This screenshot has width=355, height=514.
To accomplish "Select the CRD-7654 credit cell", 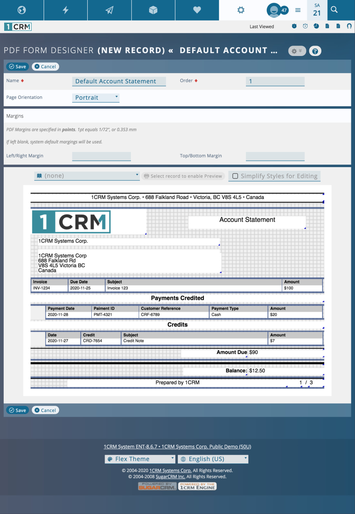I will (101, 341).
